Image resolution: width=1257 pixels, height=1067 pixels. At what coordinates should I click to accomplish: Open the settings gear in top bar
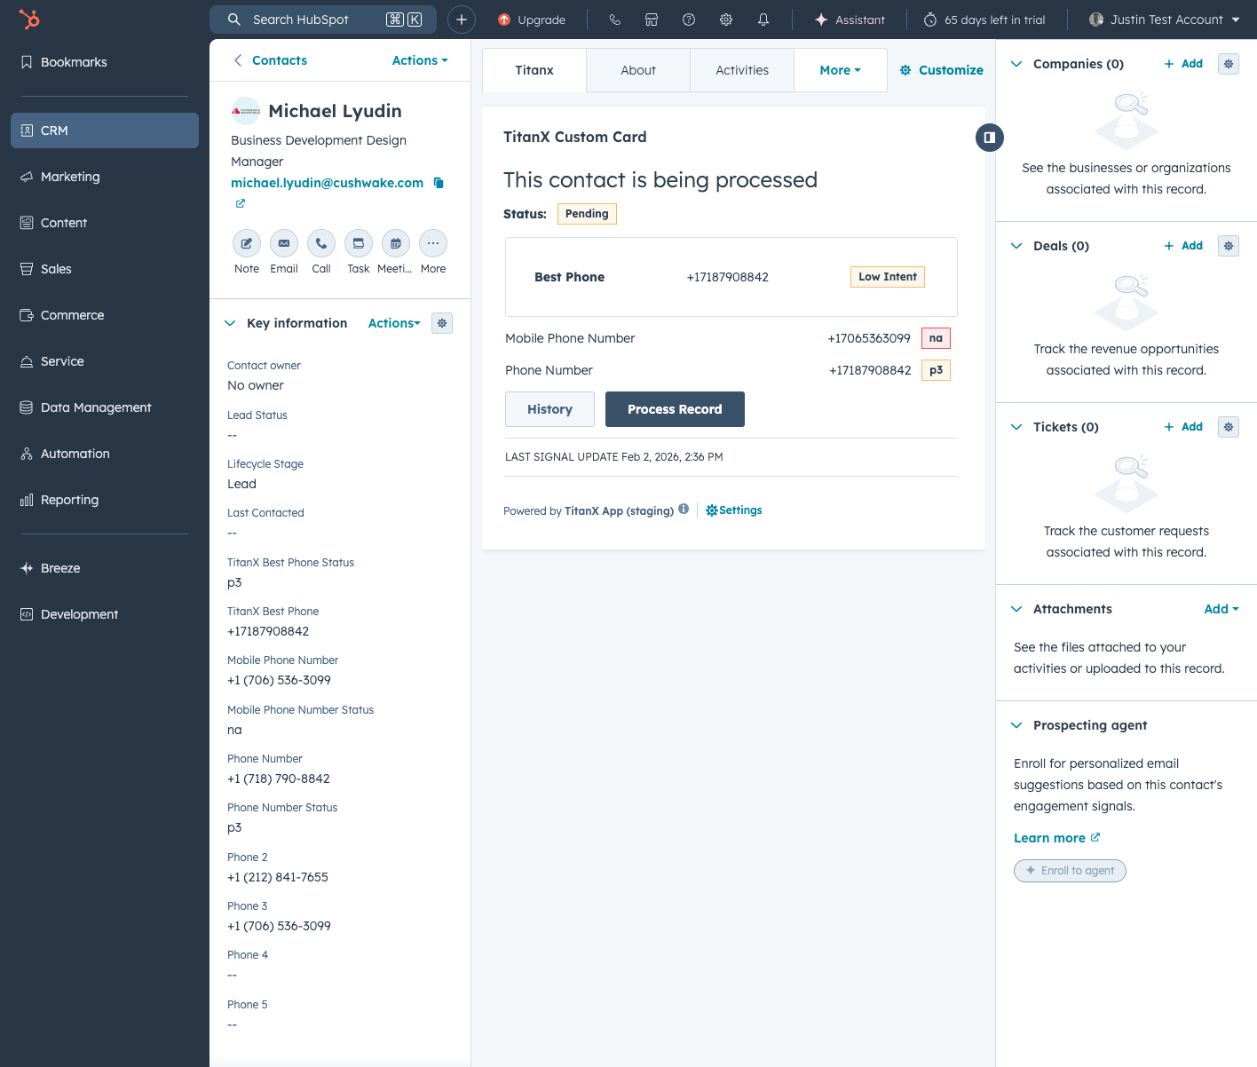click(726, 20)
